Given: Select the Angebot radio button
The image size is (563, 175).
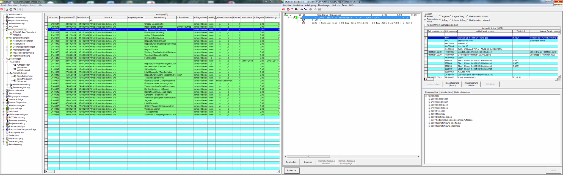Looking at the screenshot, I should pyautogui.click(x=440, y=16).
